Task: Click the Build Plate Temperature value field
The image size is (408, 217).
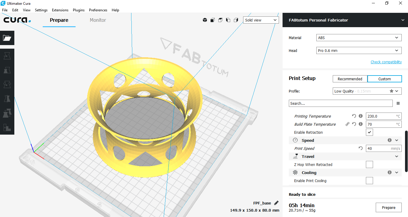Action: pyautogui.click(x=384, y=124)
